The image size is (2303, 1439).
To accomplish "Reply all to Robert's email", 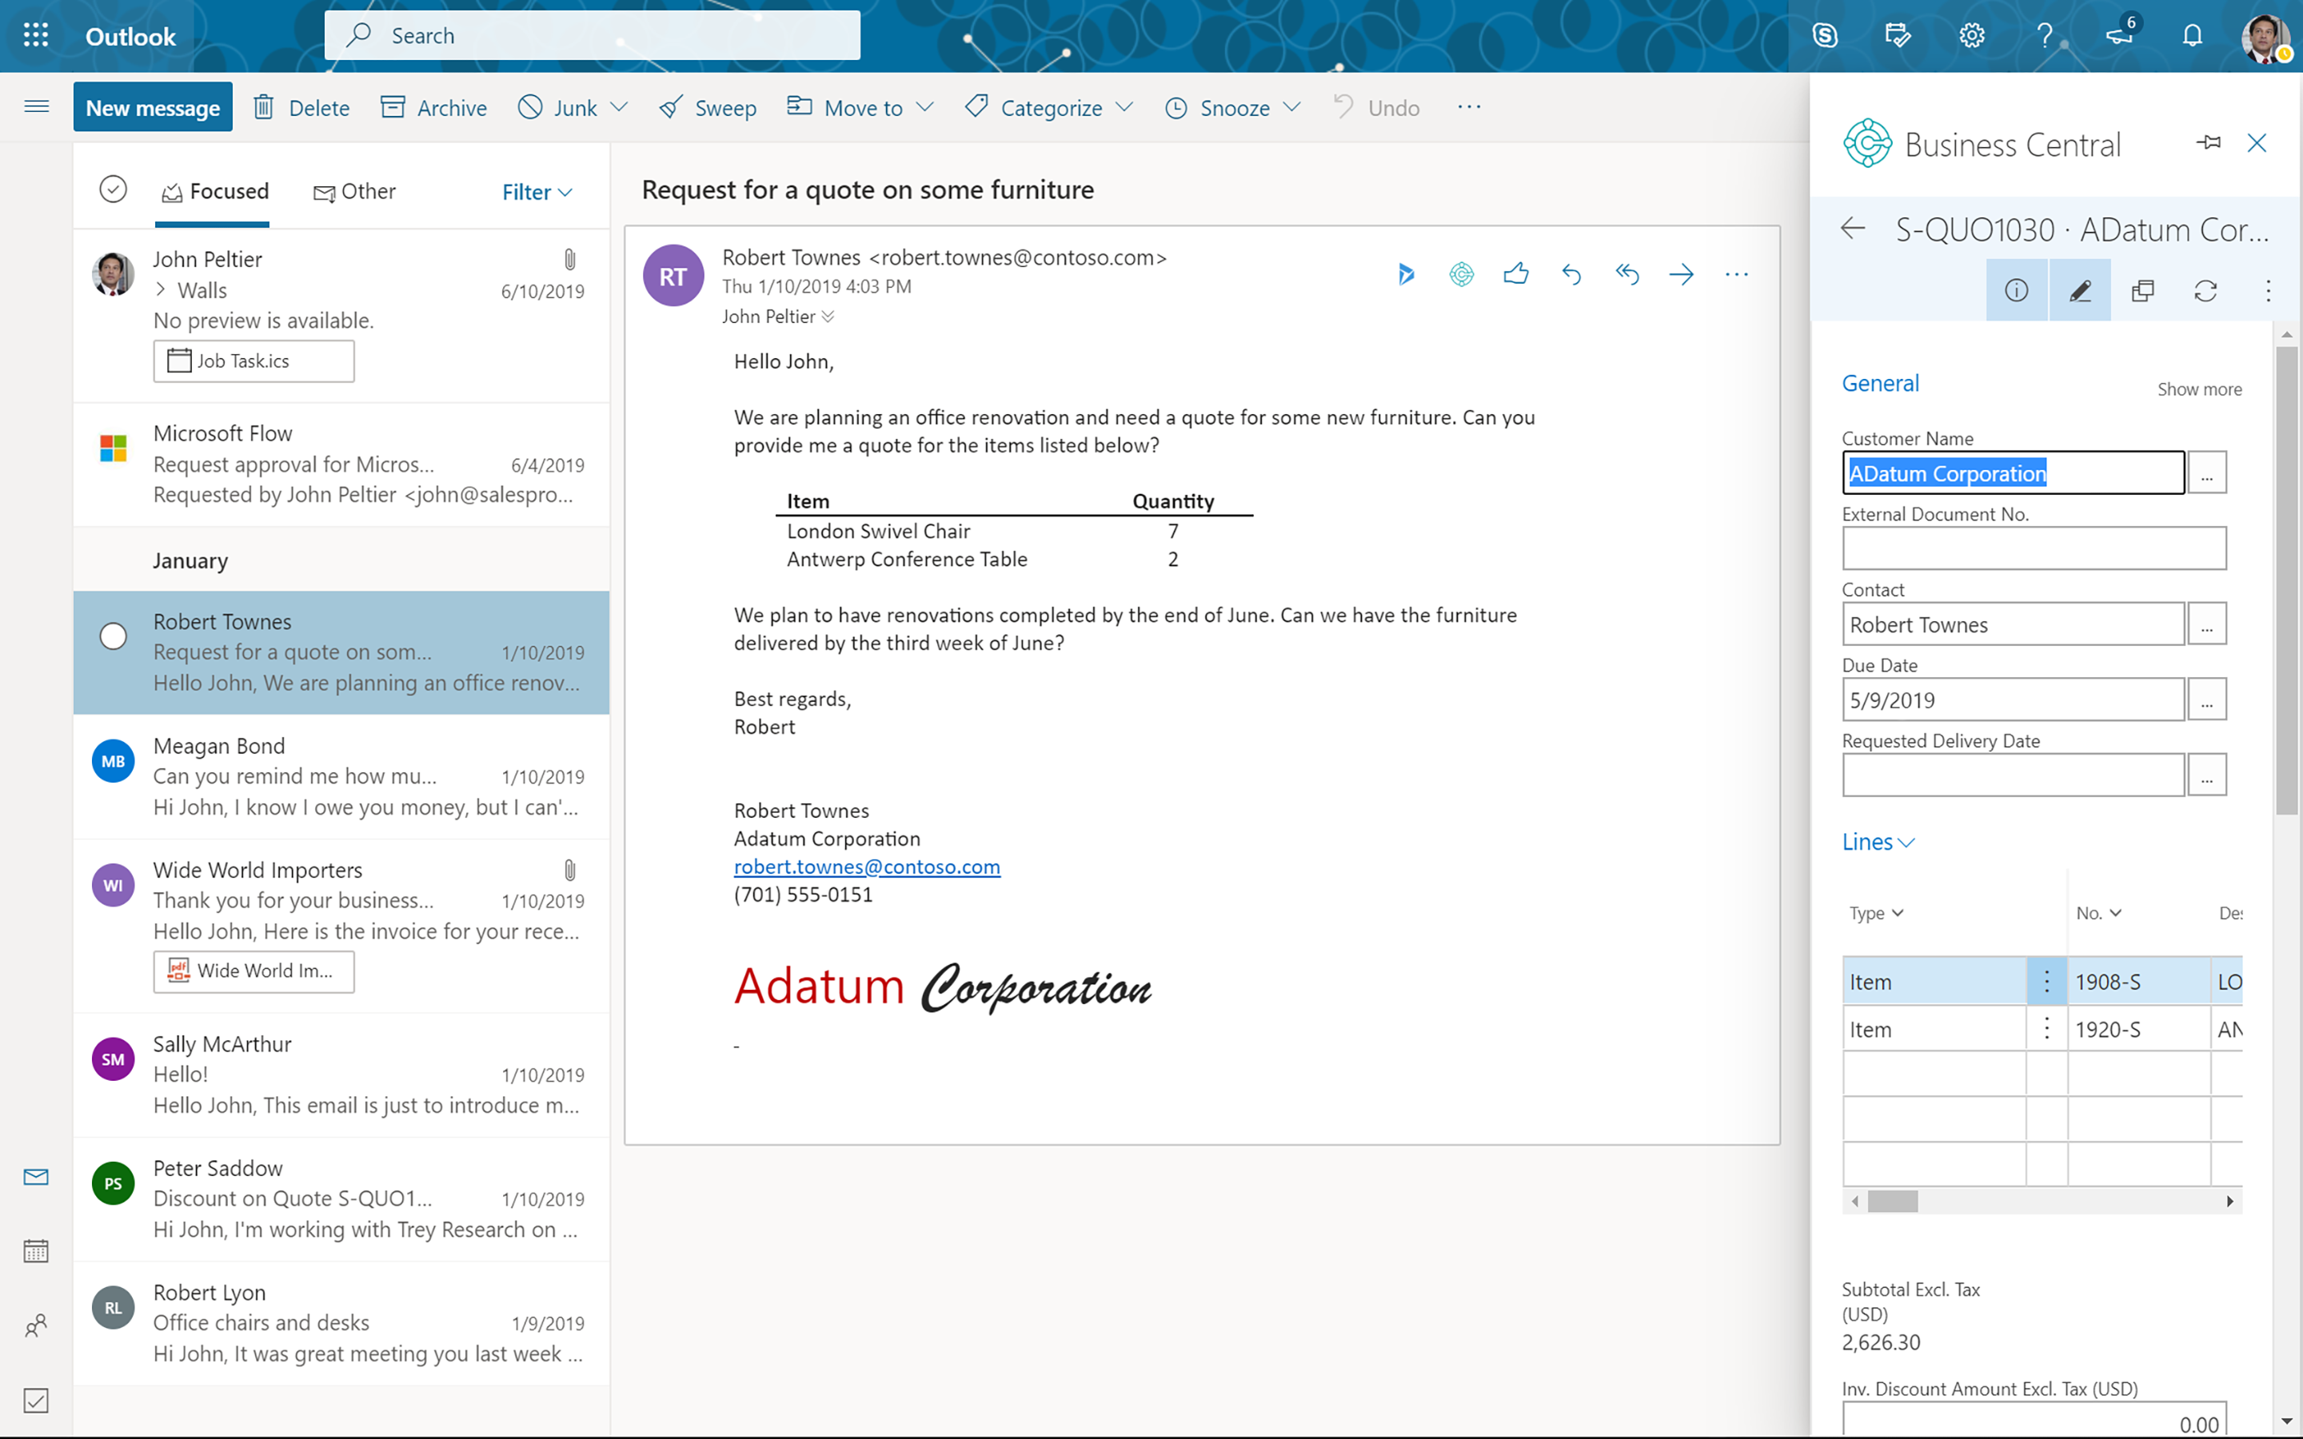I will point(1627,274).
